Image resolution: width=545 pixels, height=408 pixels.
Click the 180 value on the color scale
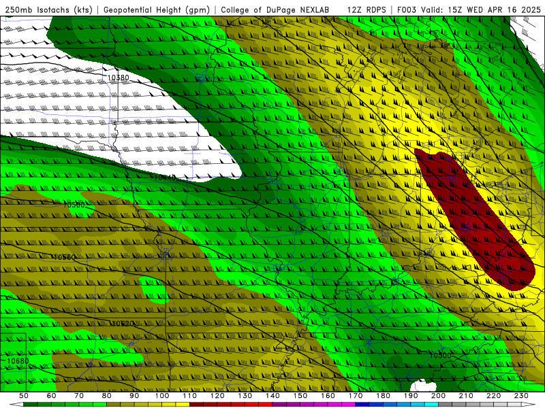[x=384, y=396]
